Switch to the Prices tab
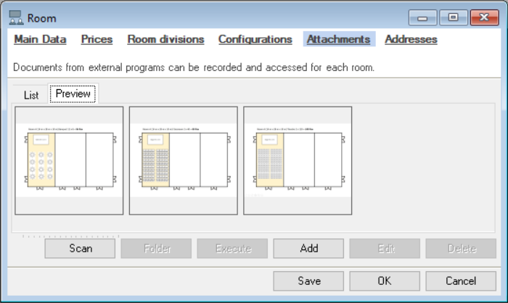The width and height of the screenshot is (508, 303). tap(97, 39)
